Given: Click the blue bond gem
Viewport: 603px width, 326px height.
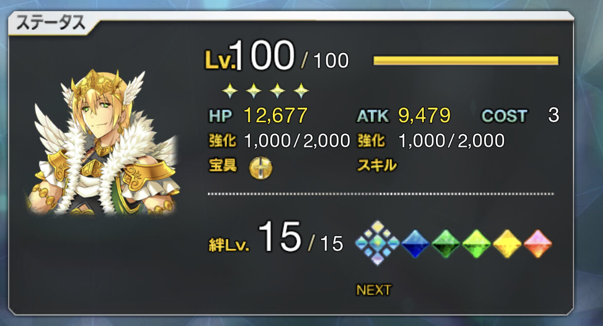Looking at the screenshot, I should (415, 243).
